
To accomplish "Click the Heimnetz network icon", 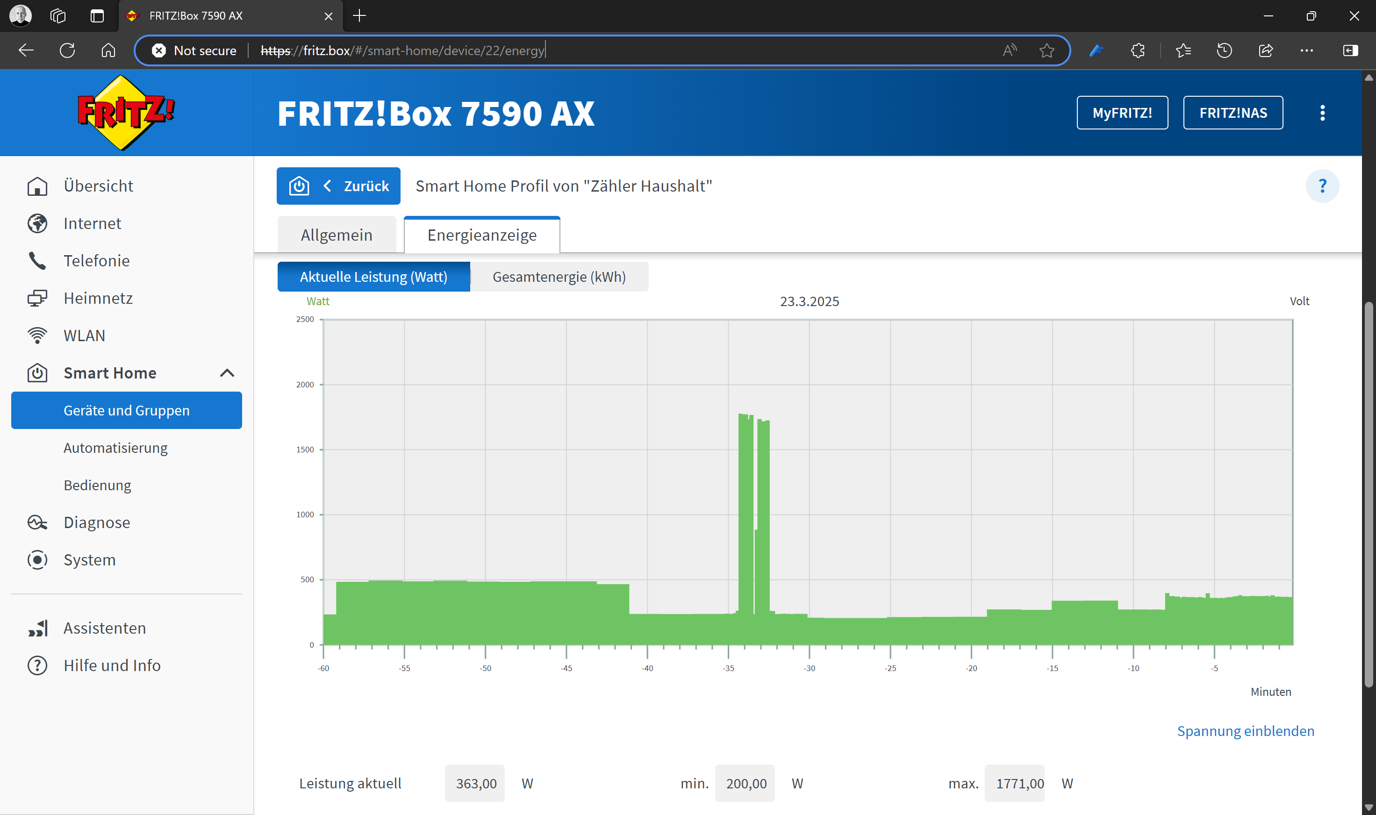I will click(37, 298).
